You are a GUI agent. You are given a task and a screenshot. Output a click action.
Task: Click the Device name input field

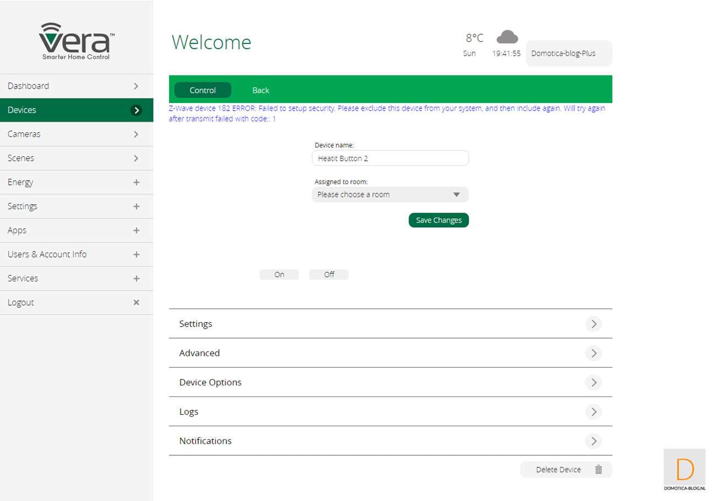click(390, 159)
